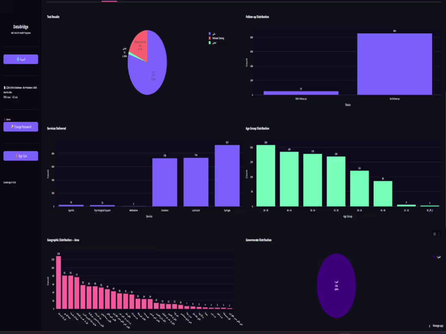Click the DataBridge logo text
The height and width of the screenshot is (334, 446).
point(21,27)
